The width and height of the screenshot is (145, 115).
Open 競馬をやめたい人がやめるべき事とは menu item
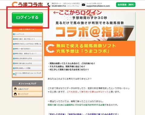[x=27, y=44]
